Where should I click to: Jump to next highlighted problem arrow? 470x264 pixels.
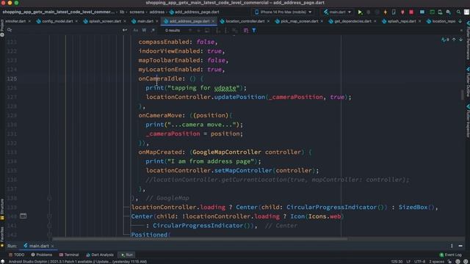tap(460, 40)
